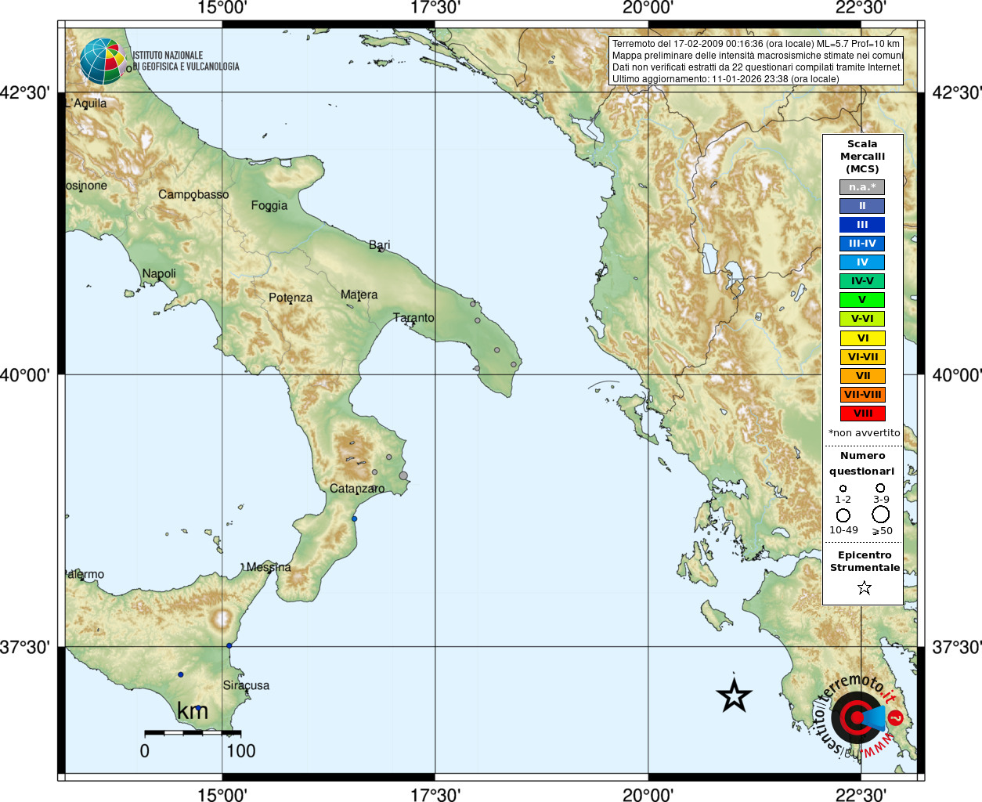Click the INGV globe logo
The height and width of the screenshot is (802, 982).
103,61
